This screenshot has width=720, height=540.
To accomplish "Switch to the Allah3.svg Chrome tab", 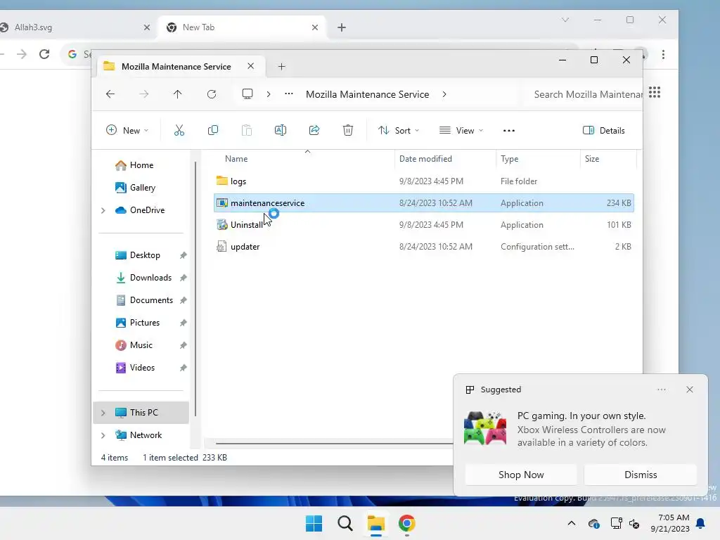I will click(x=69, y=27).
